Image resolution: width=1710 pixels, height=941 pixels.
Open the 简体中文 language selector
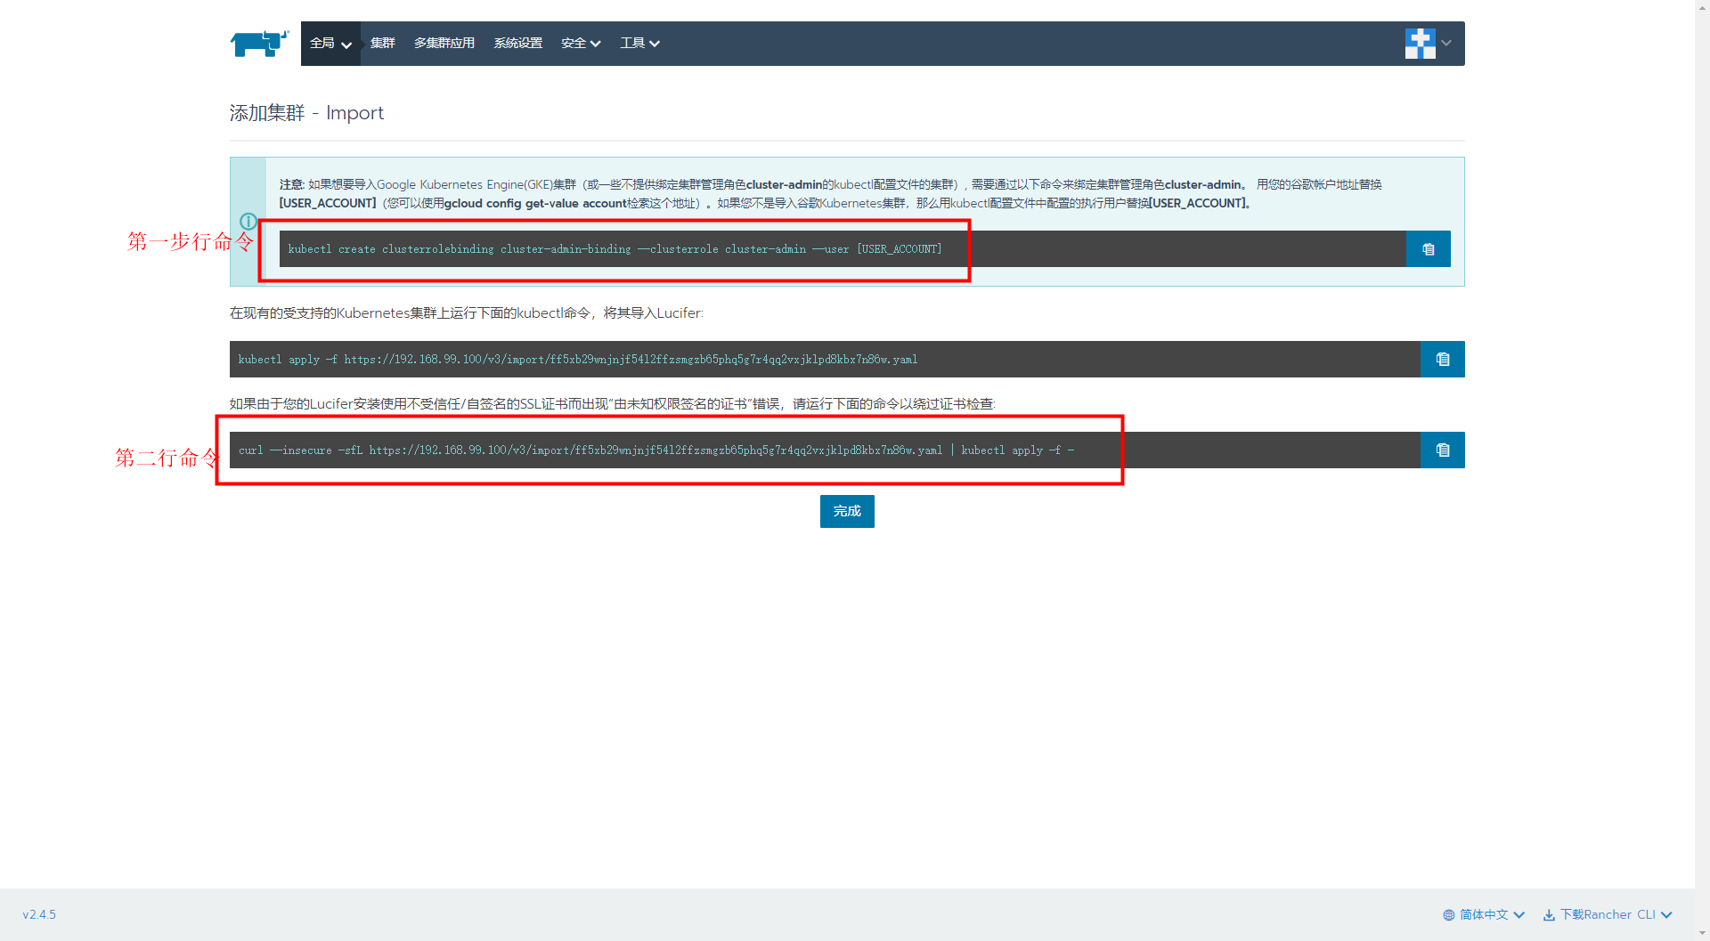point(1484,915)
